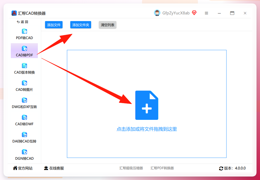This screenshot has height=180, width=260.
Task: Close the converter window
Action: tap(245, 13)
